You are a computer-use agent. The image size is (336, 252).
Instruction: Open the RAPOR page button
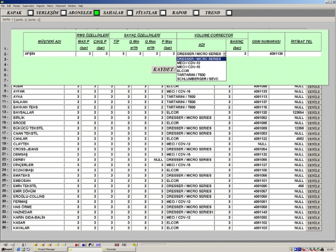[180, 13]
